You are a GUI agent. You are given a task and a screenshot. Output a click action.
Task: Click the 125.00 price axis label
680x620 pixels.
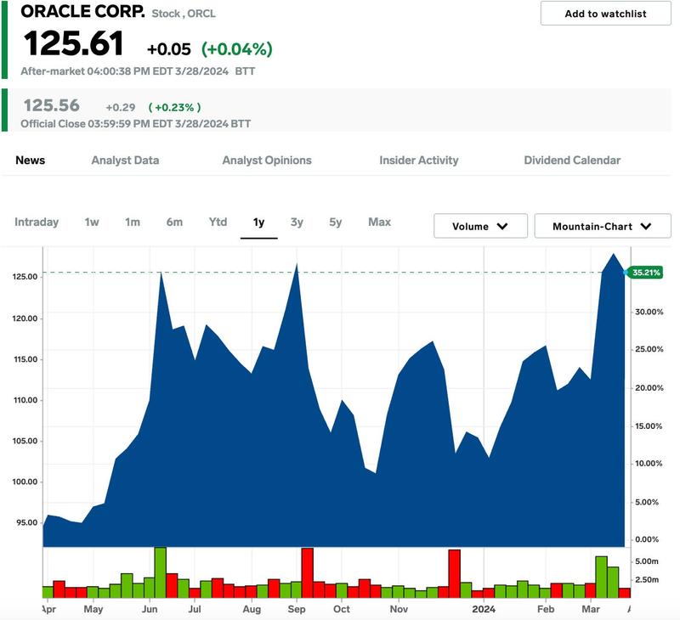point(25,277)
